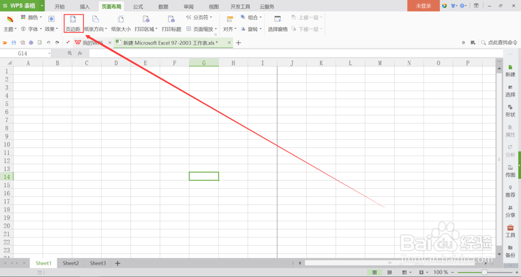Switch to the Sheet3 tab
Viewport: 521px width, 277px height.
(x=98, y=263)
